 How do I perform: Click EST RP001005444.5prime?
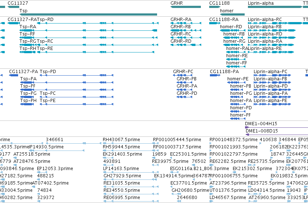pyautogui.click(x=155, y=144)
